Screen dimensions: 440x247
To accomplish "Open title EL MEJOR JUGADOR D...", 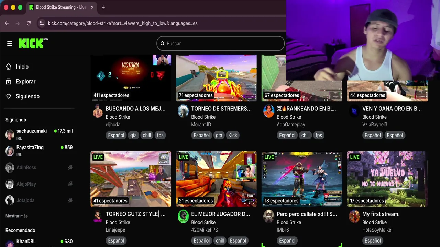I will pos(221,214).
